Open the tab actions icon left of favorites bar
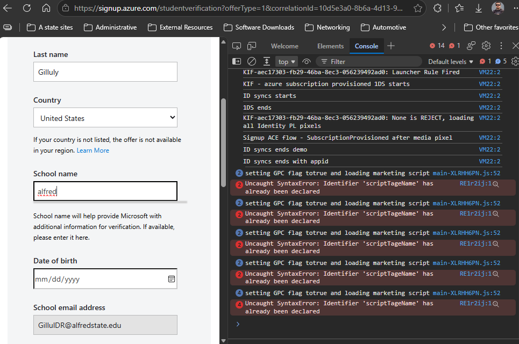This screenshot has width=519, height=344. (8, 27)
